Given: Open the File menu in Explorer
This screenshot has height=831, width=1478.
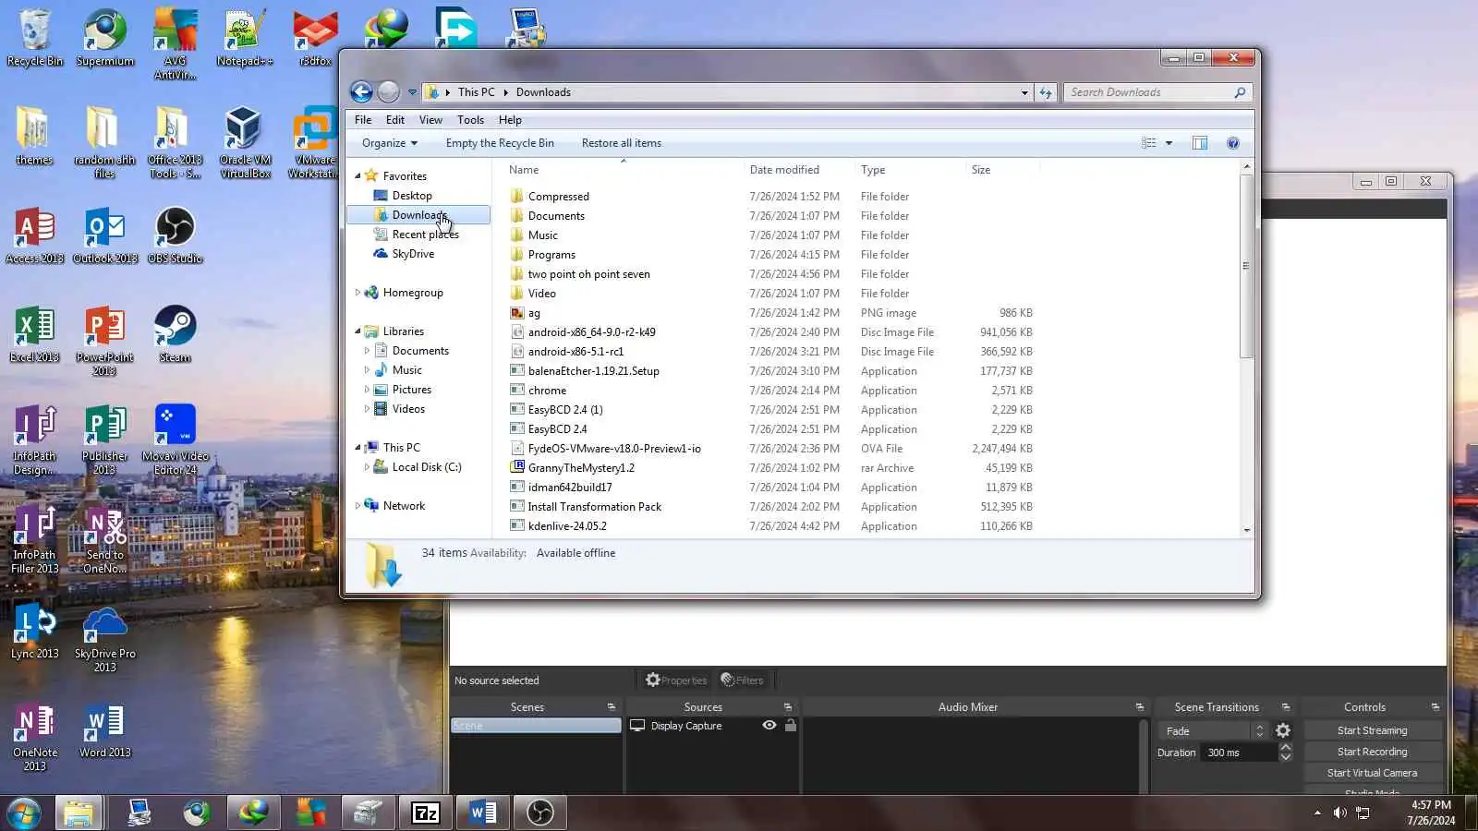Looking at the screenshot, I should (x=363, y=120).
